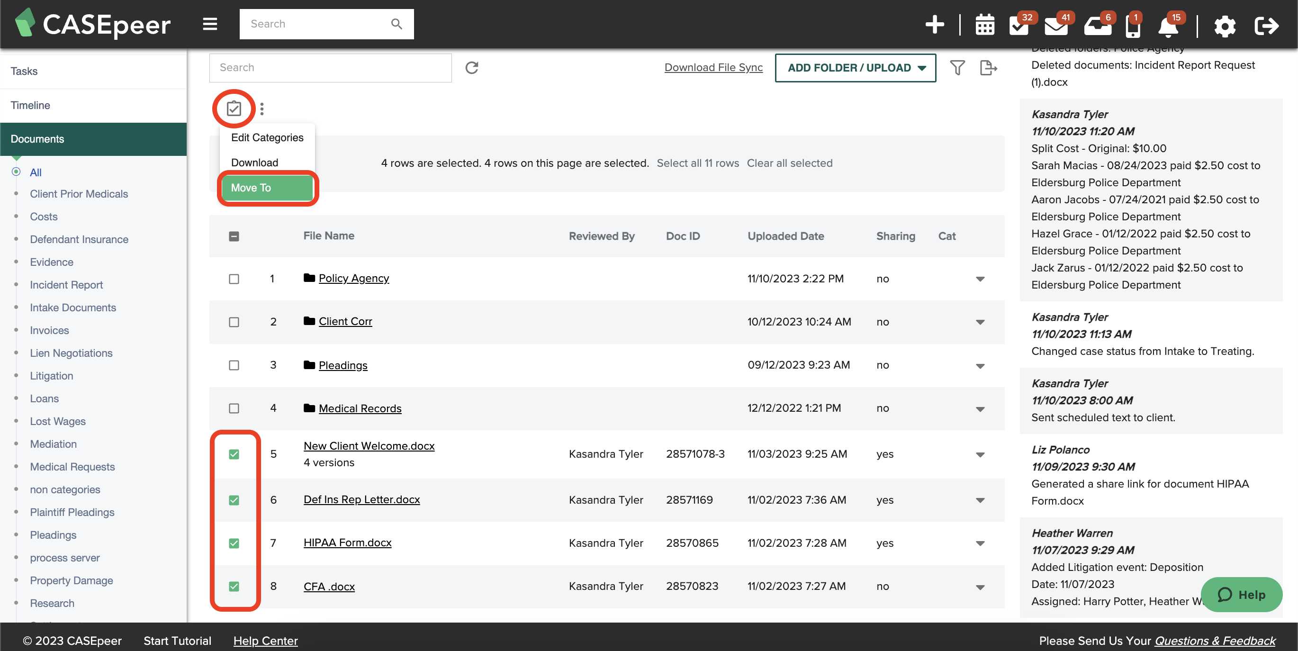1298x651 pixels.
Task: Open the settings gear icon
Action: tap(1225, 26)
